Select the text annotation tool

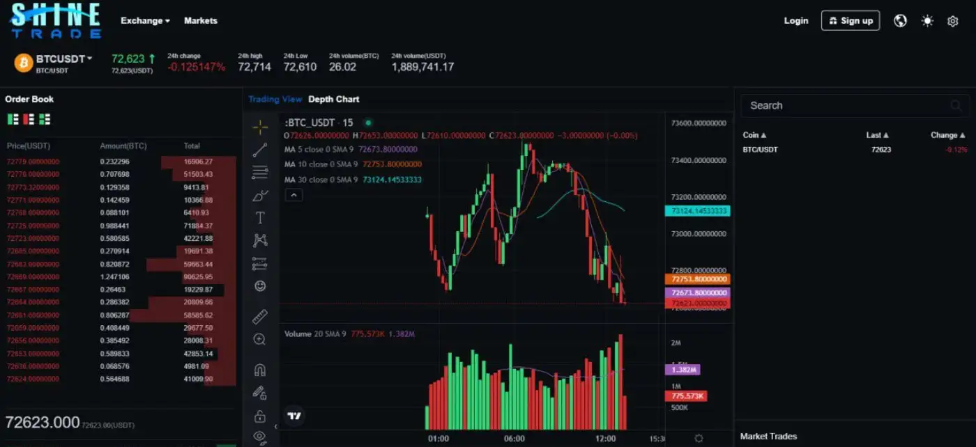[x=260, y=218]
